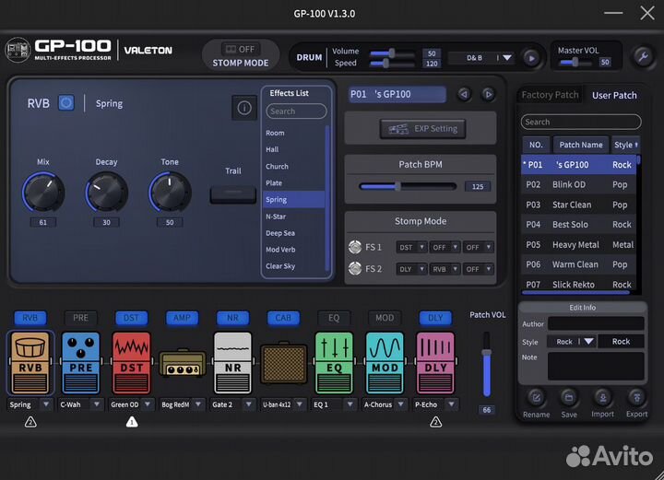This screenshot has height=480, width=664.
Task: Select the teal MOD pedal icon
Action: tap(385, 363)
